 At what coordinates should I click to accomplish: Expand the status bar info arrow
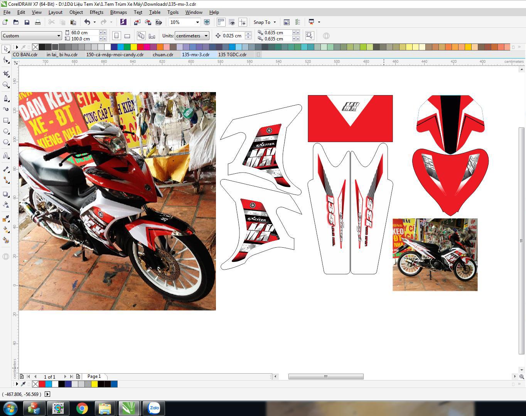(47, 394)
